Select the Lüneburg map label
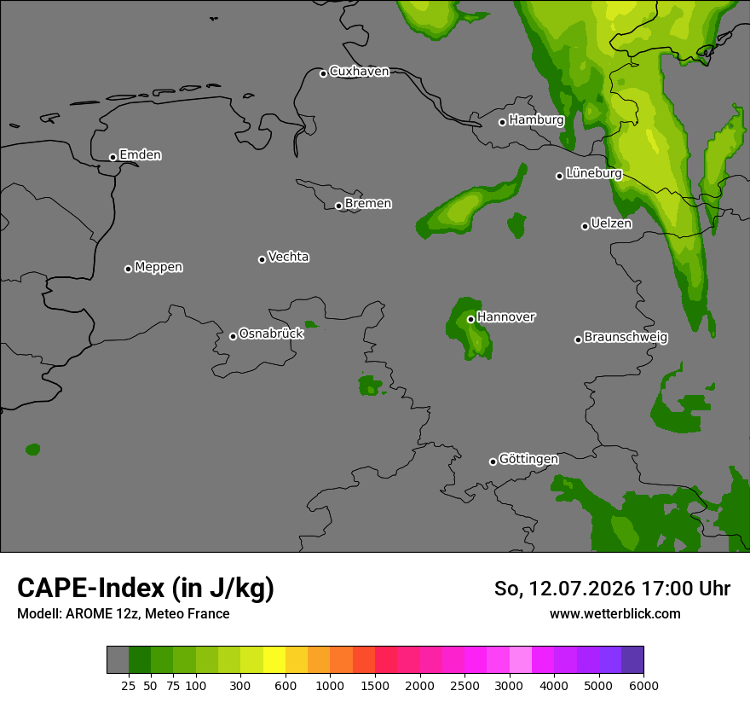Image resolution: width=750 pixels, height=708 pixels. tap(593, 173)
